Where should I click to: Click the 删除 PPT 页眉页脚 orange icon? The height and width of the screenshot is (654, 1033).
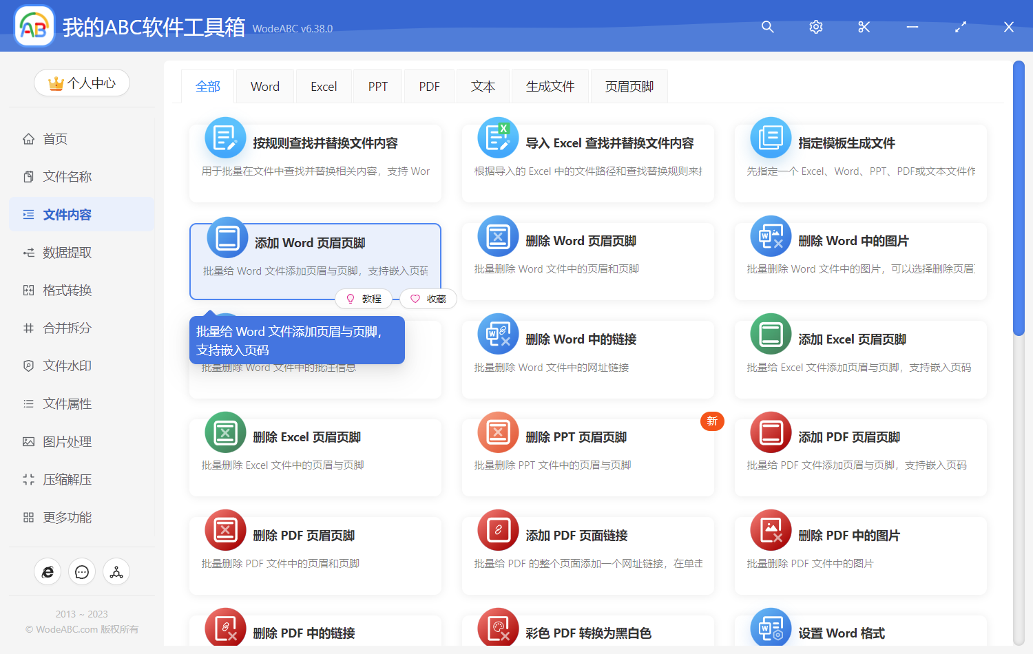(x=497, y=433)
